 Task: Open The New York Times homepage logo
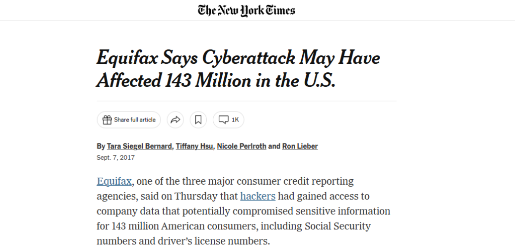pos(246,11)
